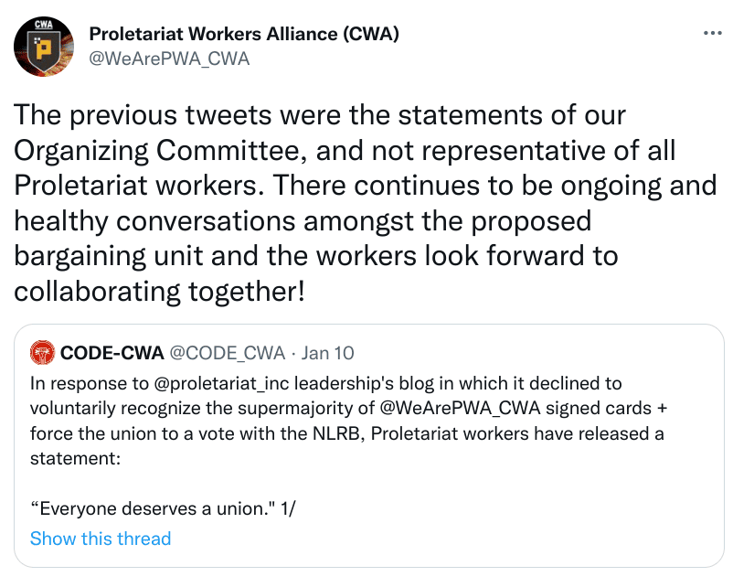The height and width of the screenshot is (587, 733).
Task: Click the Proletariat Workers Alliance profile avatar
Action: (43, 47)
